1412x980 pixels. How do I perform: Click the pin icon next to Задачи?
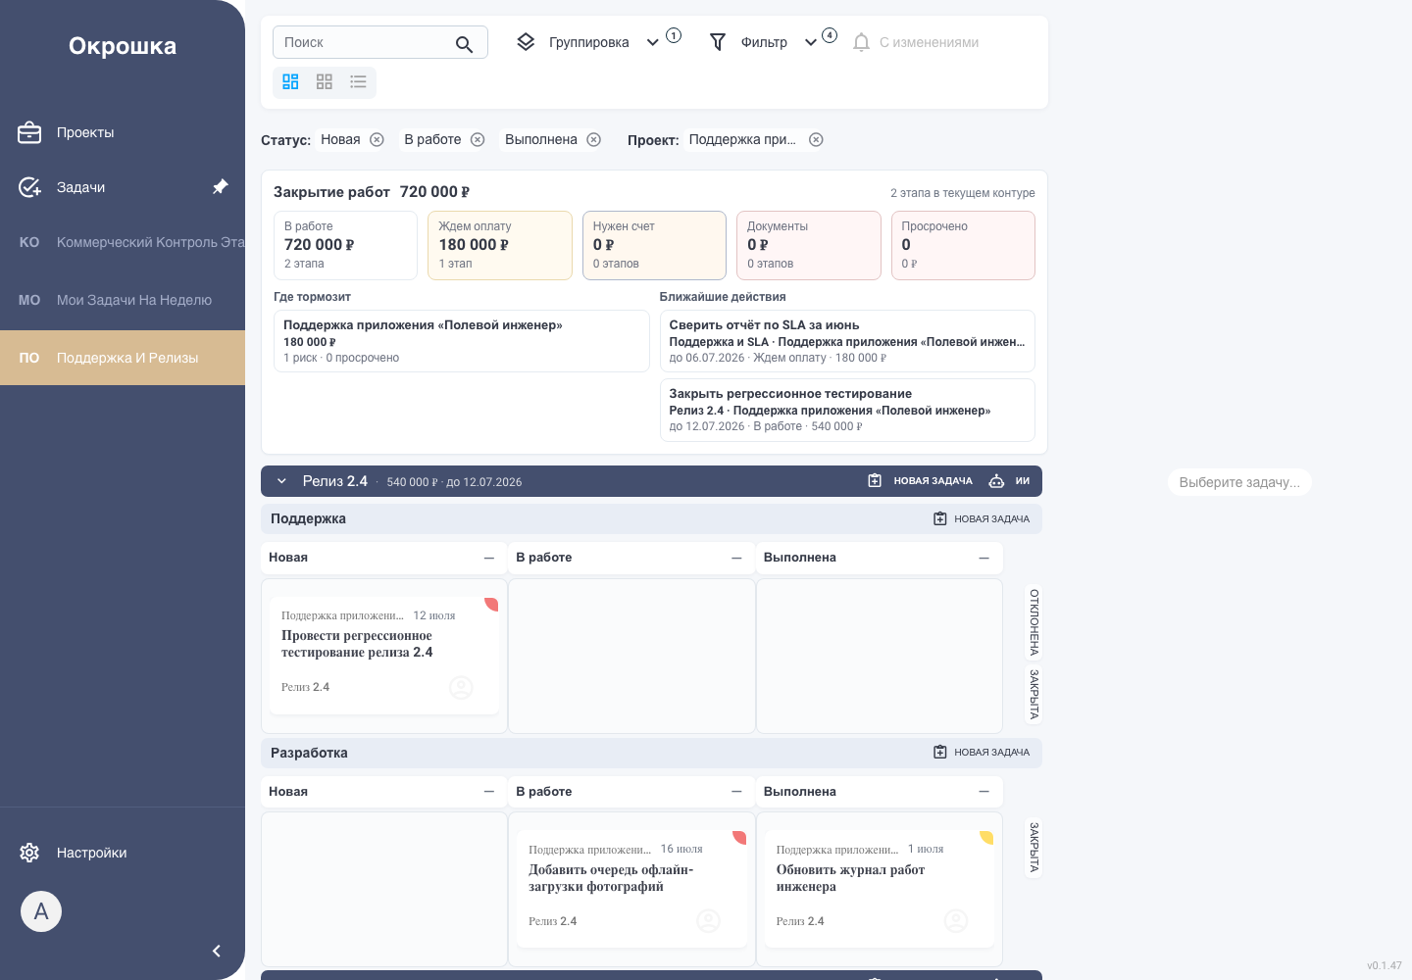point(221,186)
